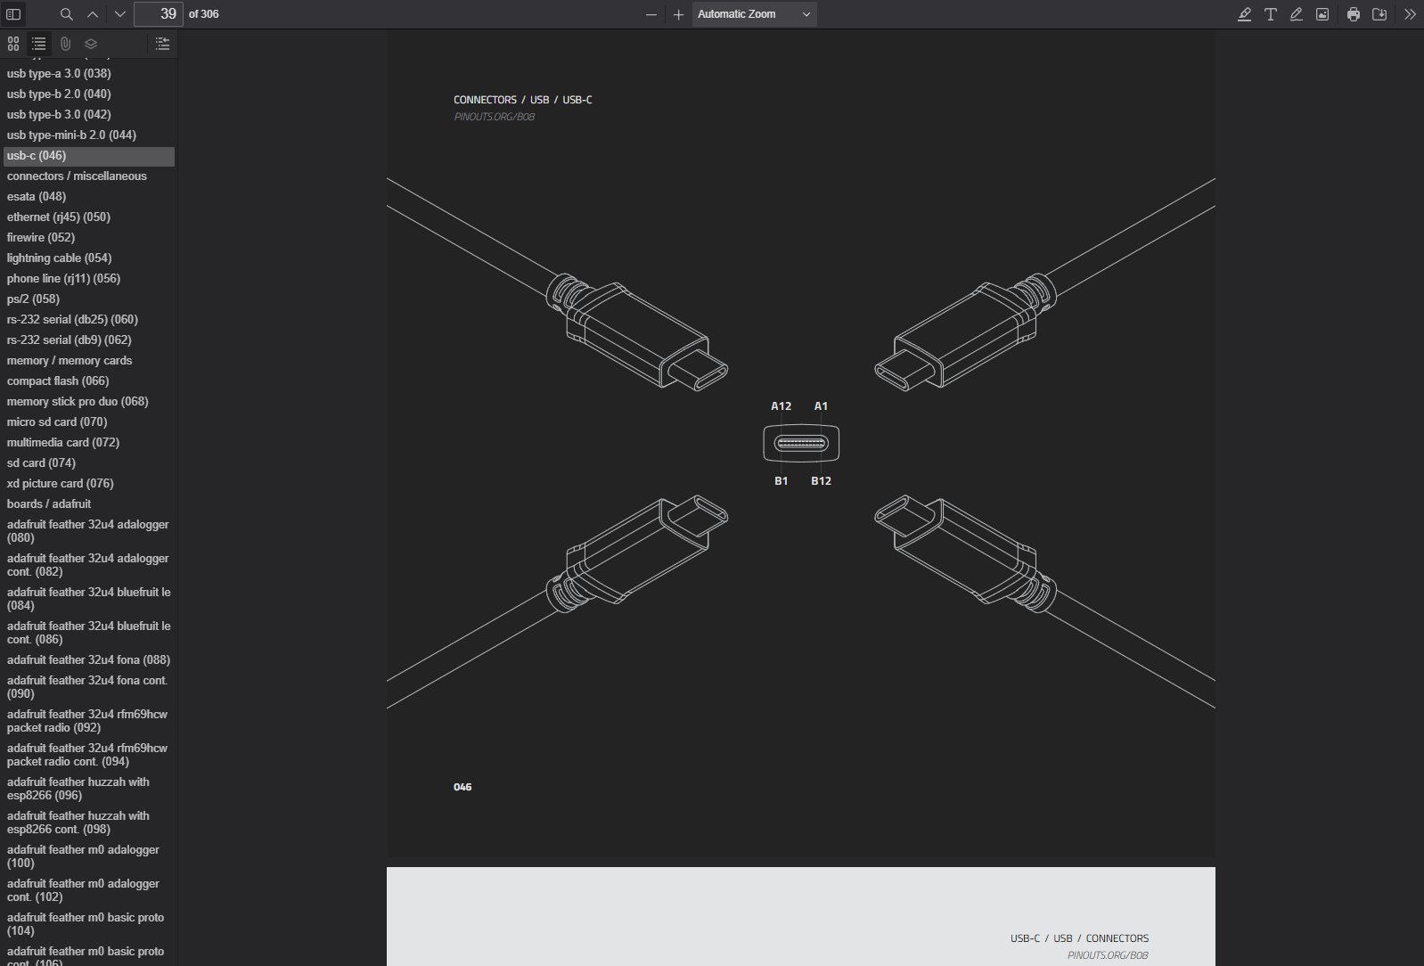This screenshot has width=1424, height=966.
Task: Click the A12 pin label
Action: pyautogui.click(x=781, y=406)
